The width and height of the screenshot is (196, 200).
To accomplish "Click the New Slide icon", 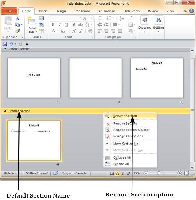I will pyautogui.click(x=32, y=21).
